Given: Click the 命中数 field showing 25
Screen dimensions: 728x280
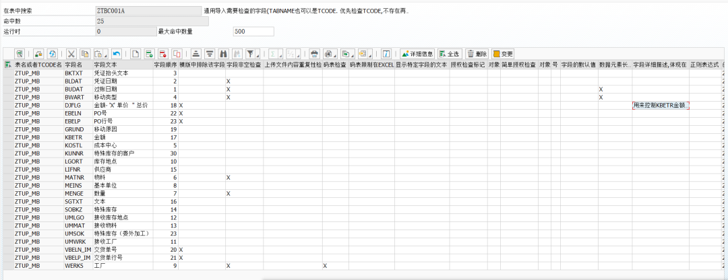Looking at the screenshot, I should [x=152, y=22].
